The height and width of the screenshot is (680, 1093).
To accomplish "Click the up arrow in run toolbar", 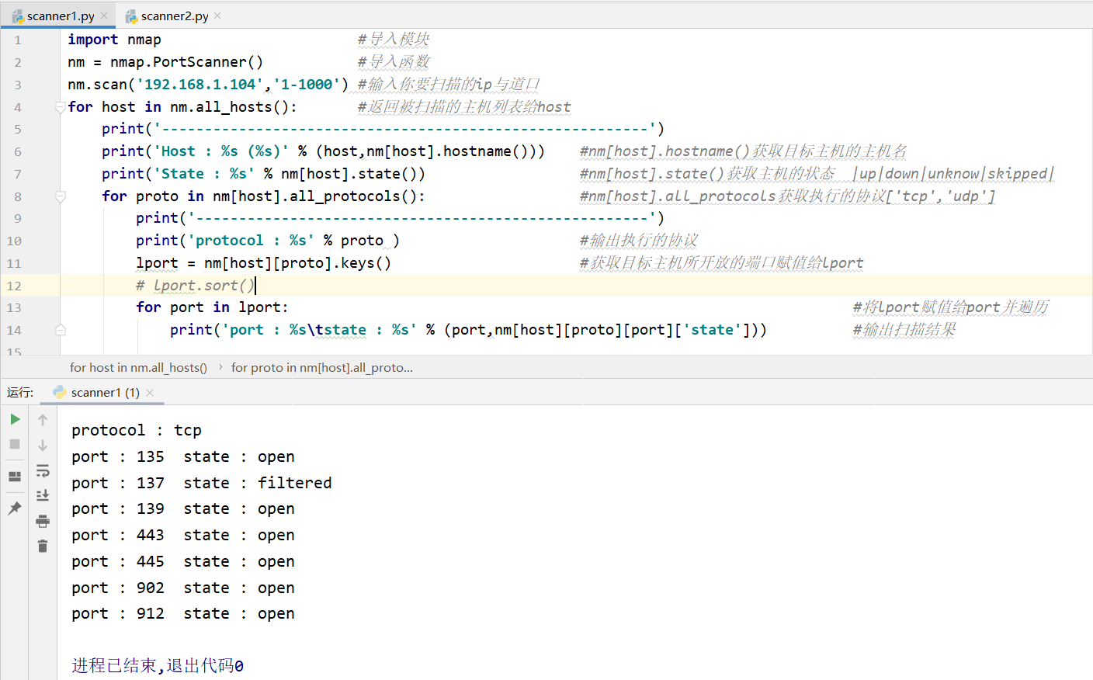I will tap(43, 420).
